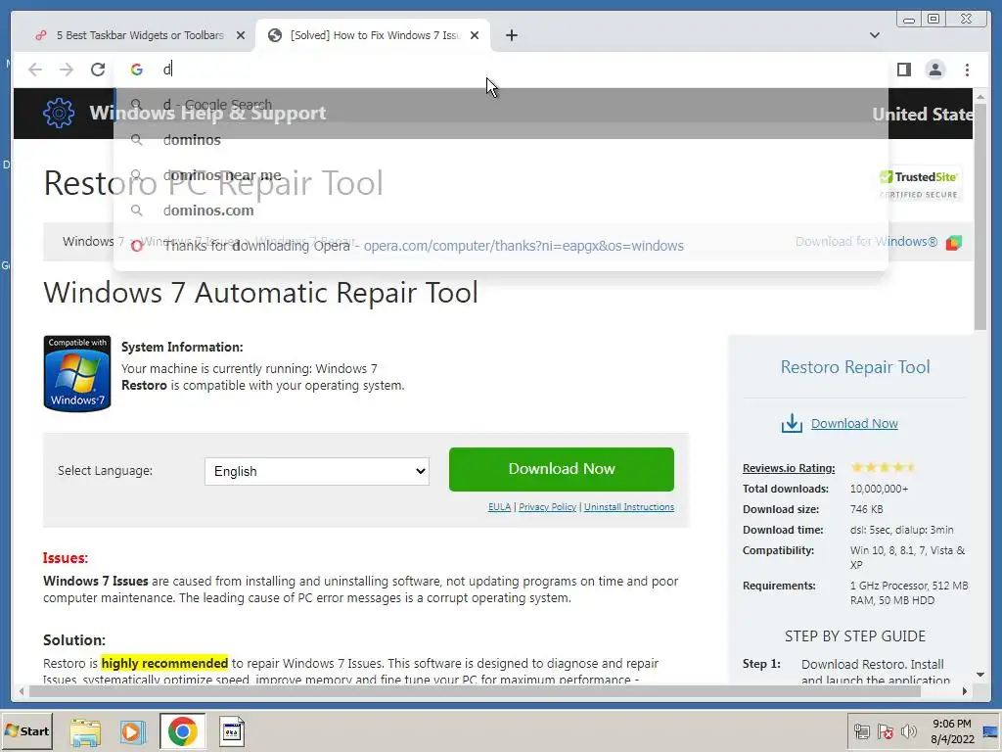The width and height of the screenshot is (1002, 752).
Task: Select the How to Fix Windows 7 tab
Action: point(373,35)
